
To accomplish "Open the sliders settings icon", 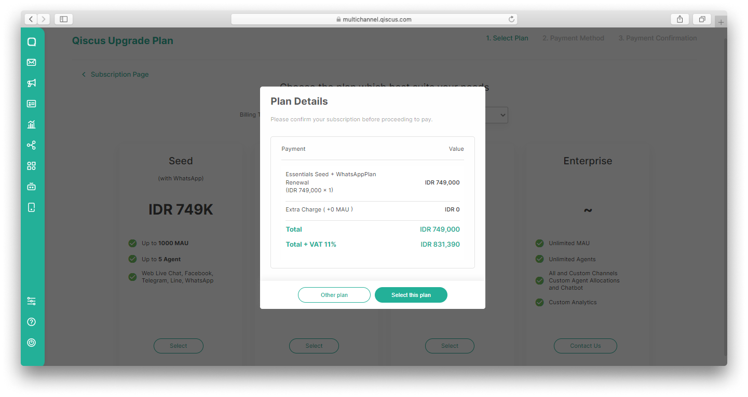I will (32, 301).
